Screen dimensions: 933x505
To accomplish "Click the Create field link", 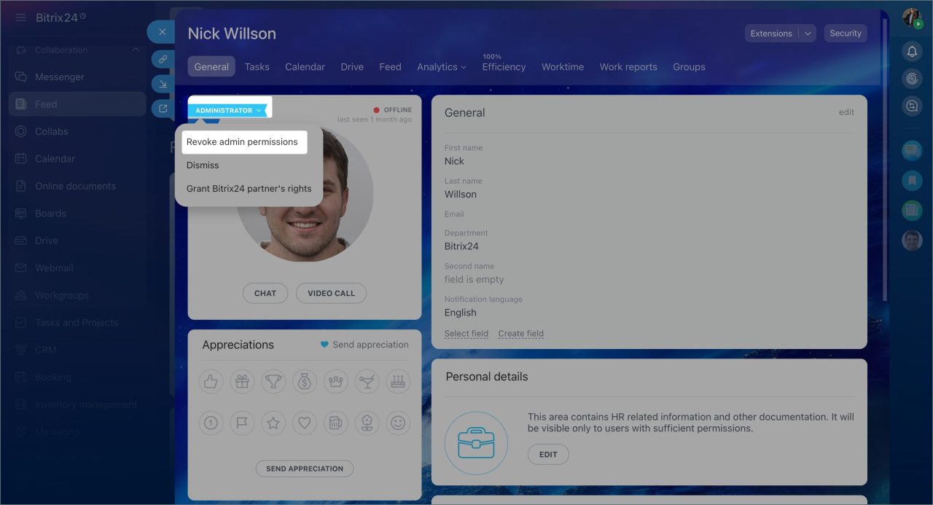I will pyautogui.click(x=520, y=334).
